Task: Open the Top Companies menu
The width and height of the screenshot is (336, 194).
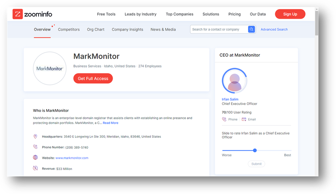Action: (x=180, y=14)
